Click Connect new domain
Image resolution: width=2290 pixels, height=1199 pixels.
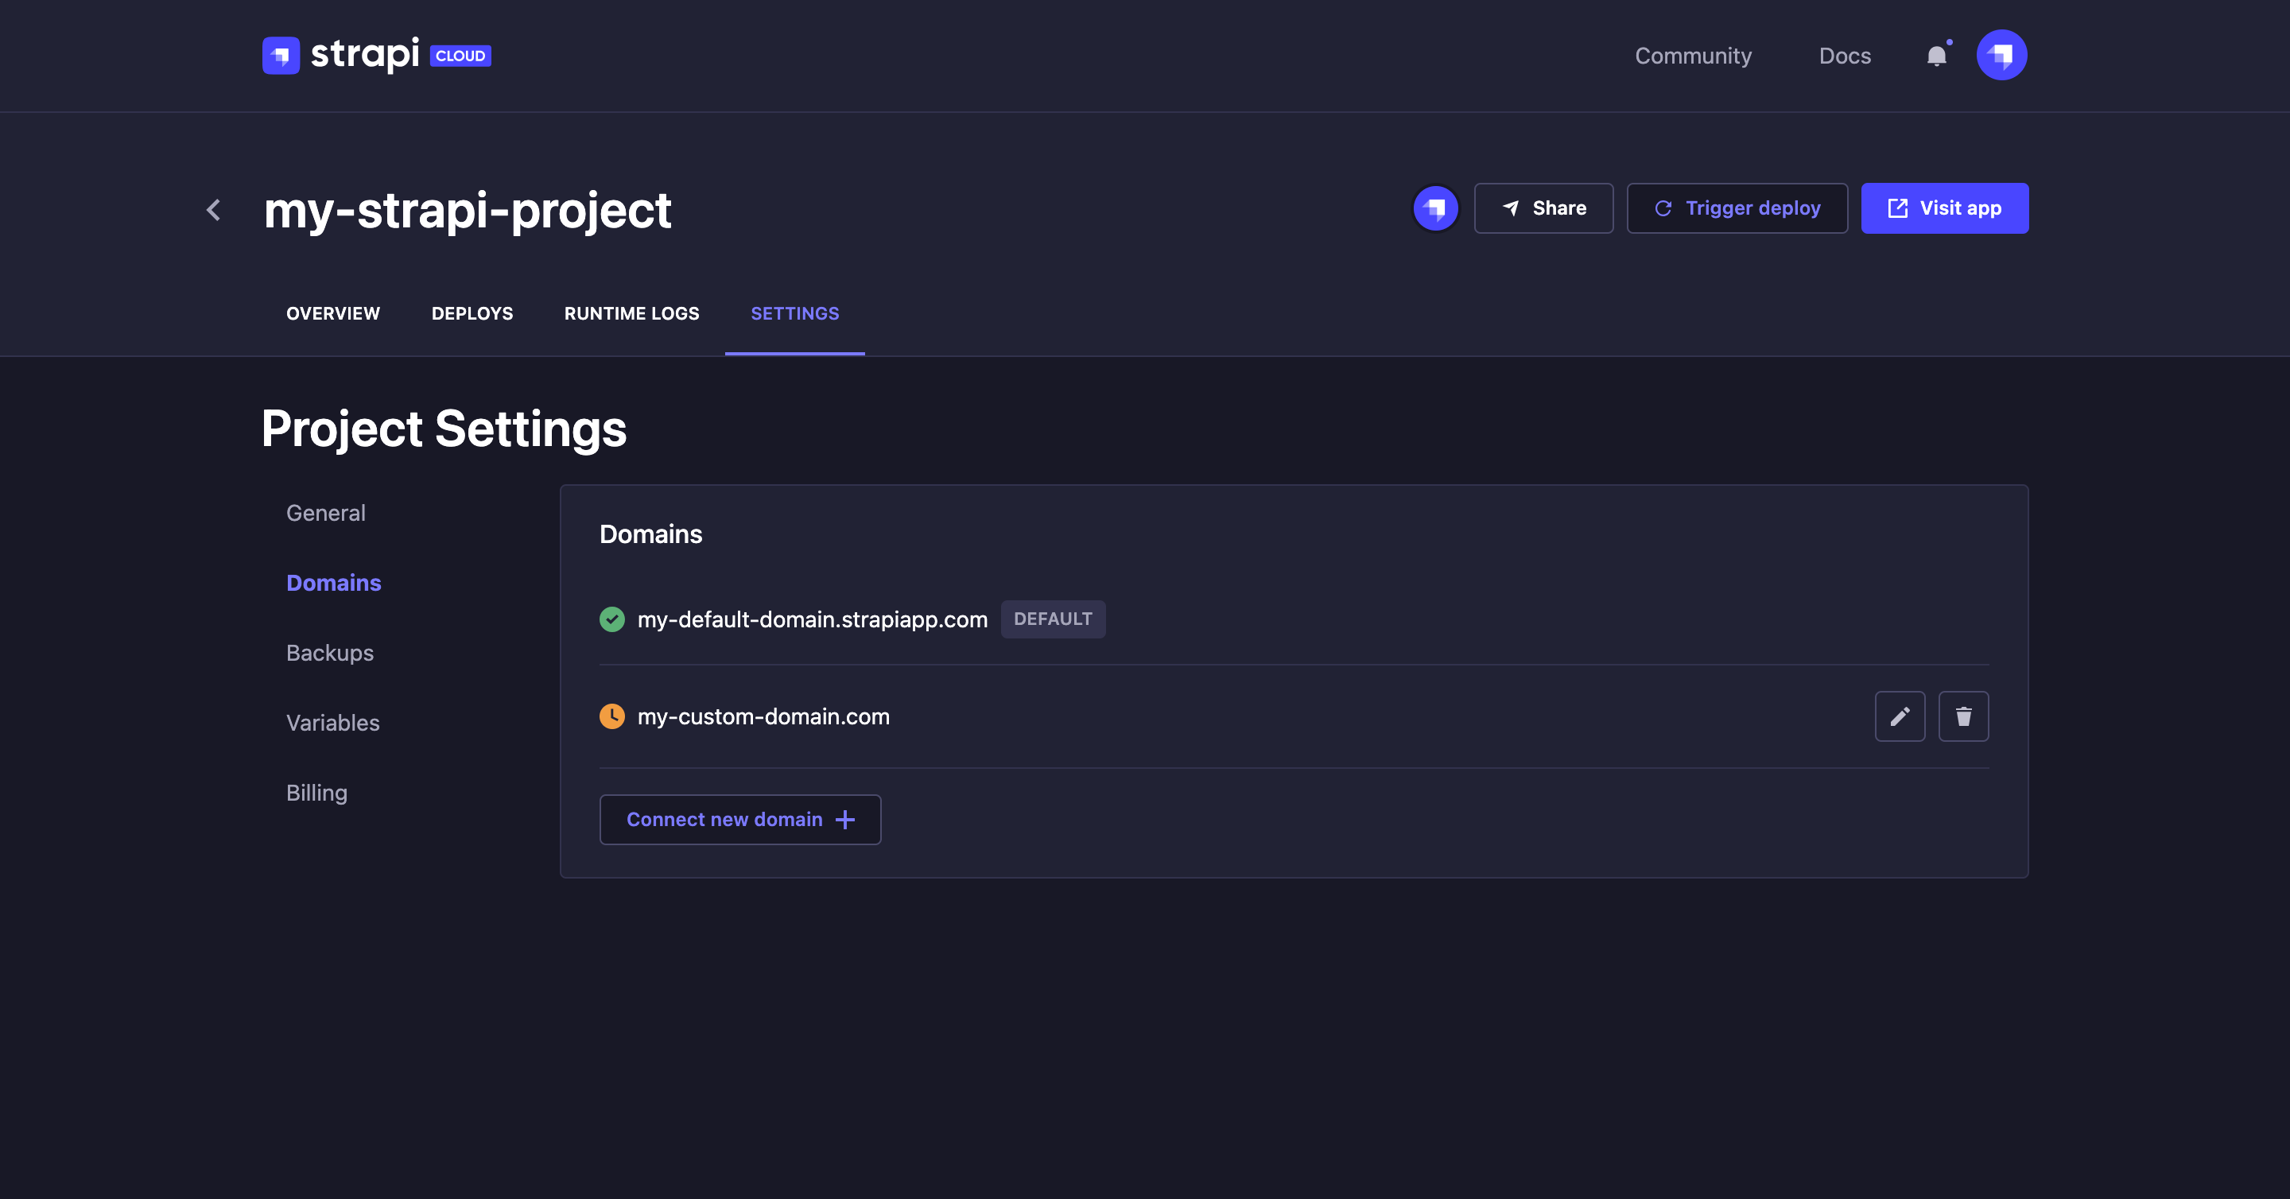[739, 819]
